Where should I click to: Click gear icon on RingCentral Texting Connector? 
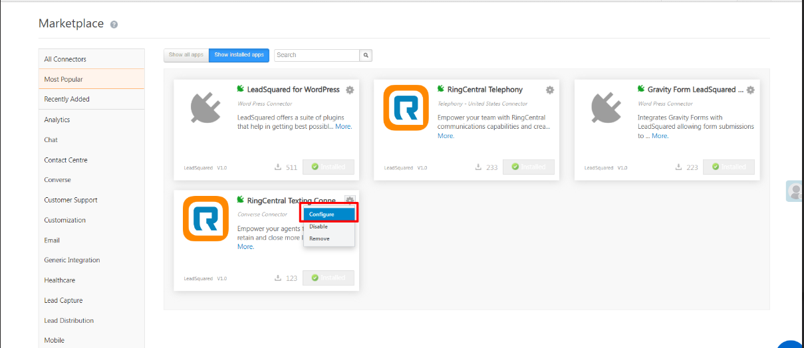[350, 201]
